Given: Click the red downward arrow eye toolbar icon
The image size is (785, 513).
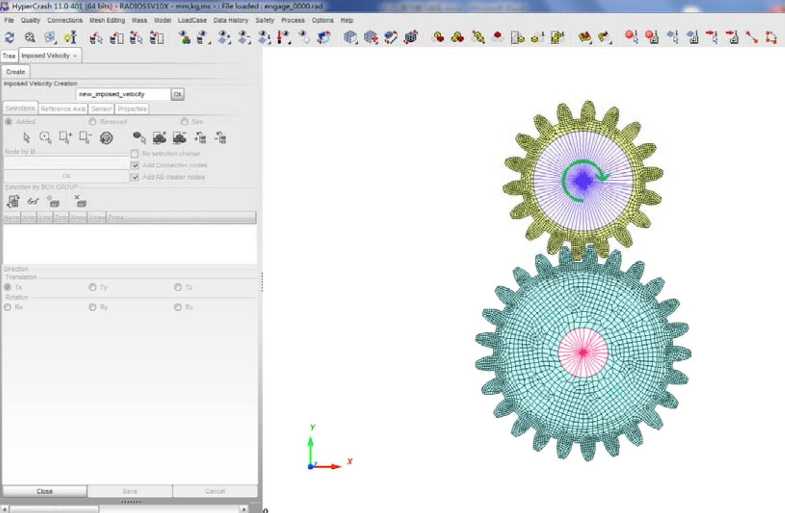Looking at the screenshot, I should 284,38.
